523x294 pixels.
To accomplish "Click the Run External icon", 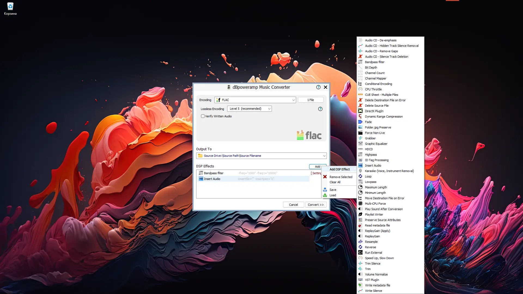I will click(x=360, y=253).
